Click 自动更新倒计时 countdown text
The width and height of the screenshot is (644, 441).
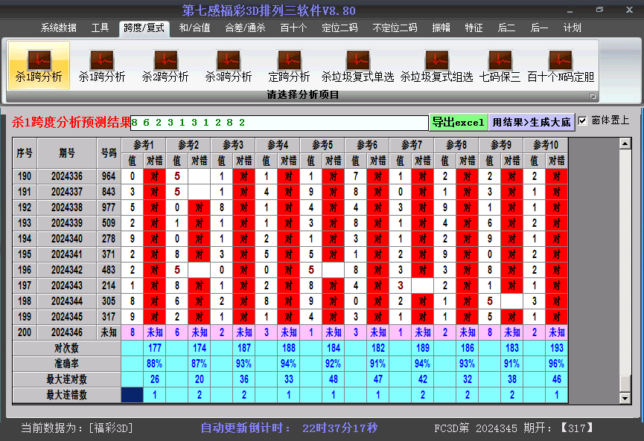[289, 428]
